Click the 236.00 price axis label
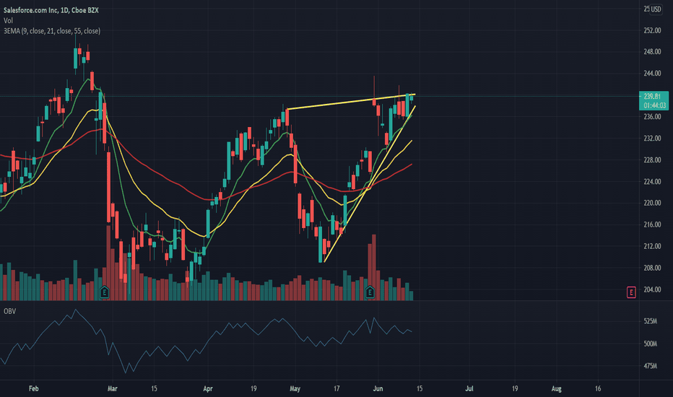The image size is (673, 397). [652, 117]
